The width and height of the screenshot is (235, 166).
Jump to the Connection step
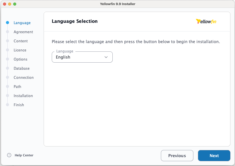(x=24, y=78)
